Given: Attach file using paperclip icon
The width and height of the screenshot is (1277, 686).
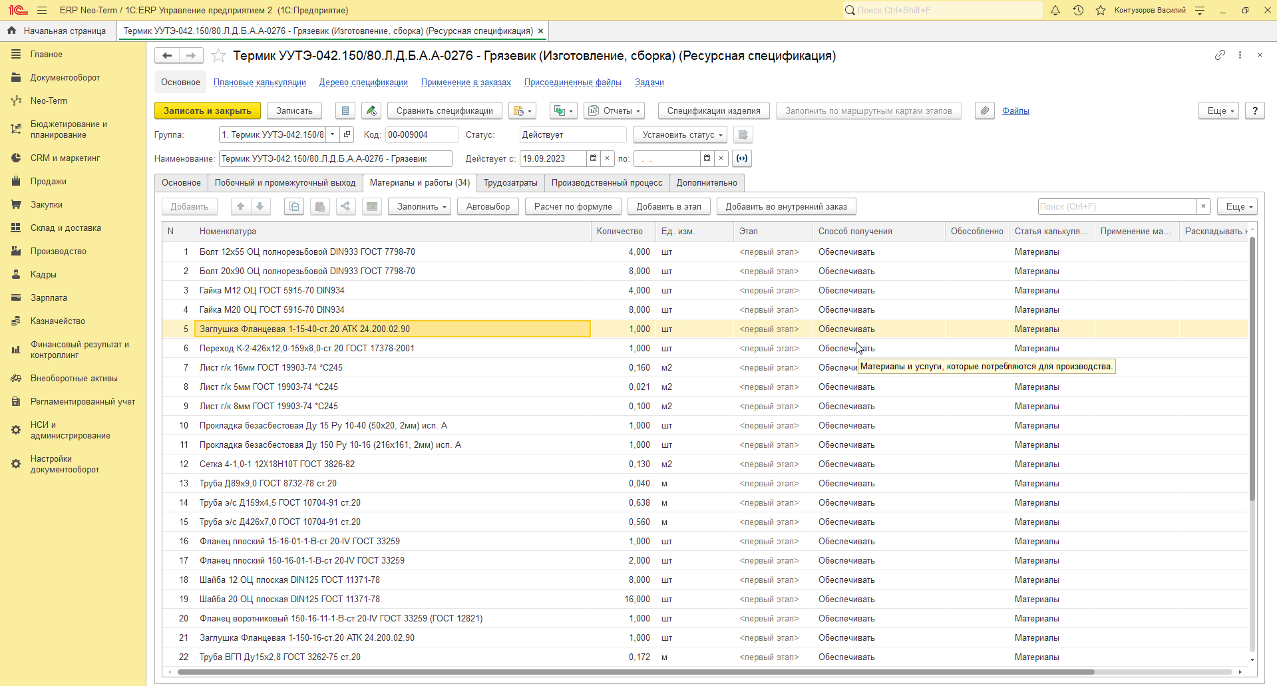Looking at the screenshot, I should point(985,111).
